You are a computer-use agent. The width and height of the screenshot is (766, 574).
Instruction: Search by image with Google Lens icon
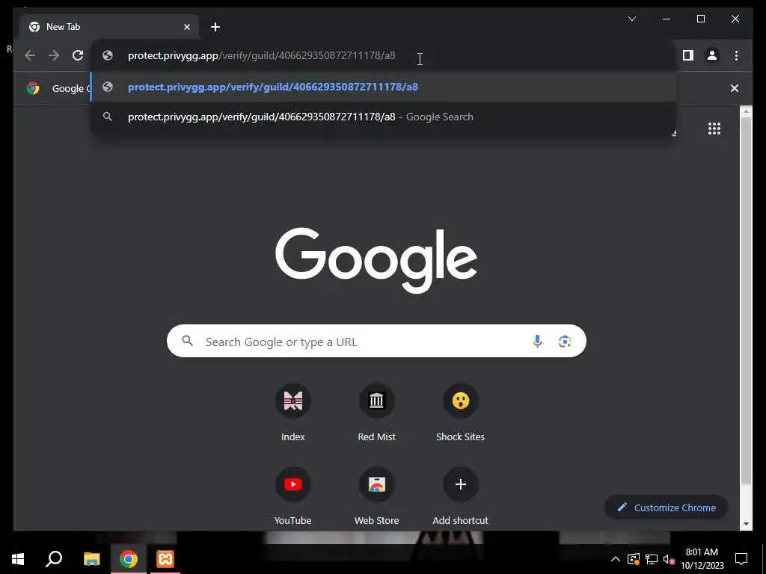click(565, 341)
